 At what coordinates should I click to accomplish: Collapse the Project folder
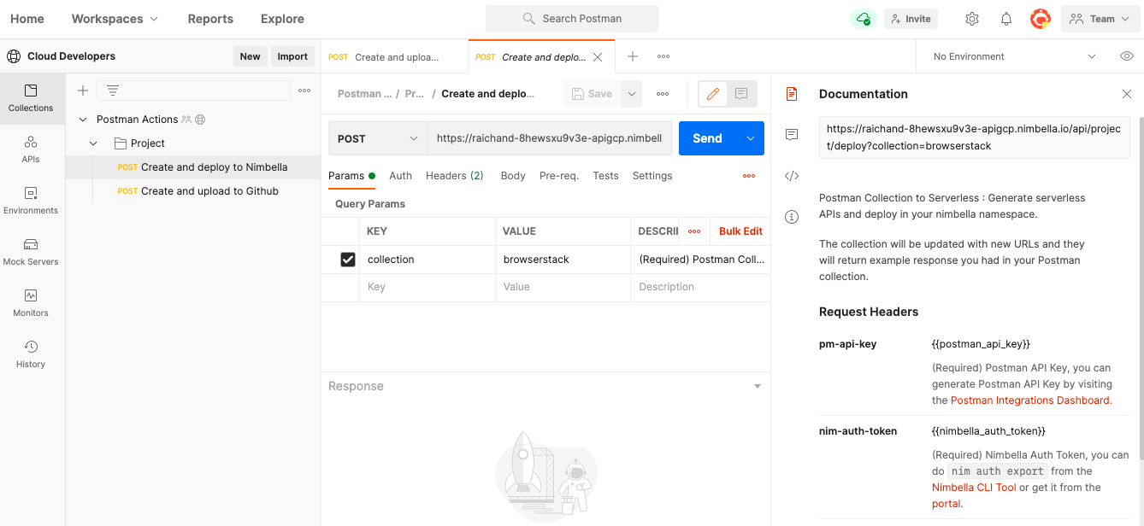(93, 143)
